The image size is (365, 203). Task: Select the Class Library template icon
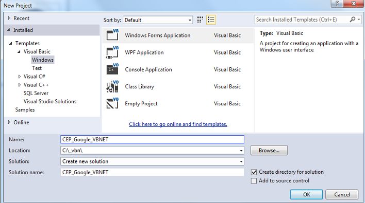[112, 86]
